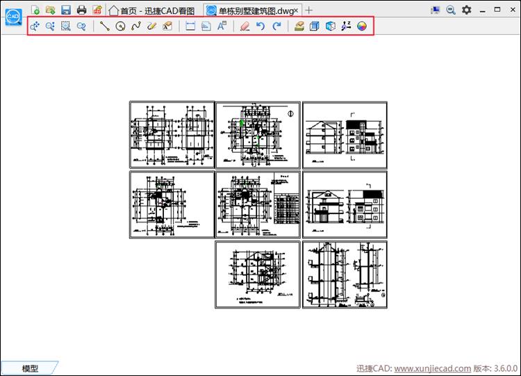Click the text annotation tool icon
Image resolution: width=521 pixels, height=376 pixels.
(167, 26)
